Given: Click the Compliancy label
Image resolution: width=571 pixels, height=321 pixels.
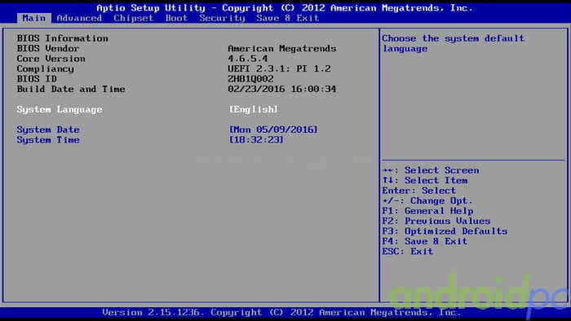Looking at the screenshot, I should click(x=45, y=69).
